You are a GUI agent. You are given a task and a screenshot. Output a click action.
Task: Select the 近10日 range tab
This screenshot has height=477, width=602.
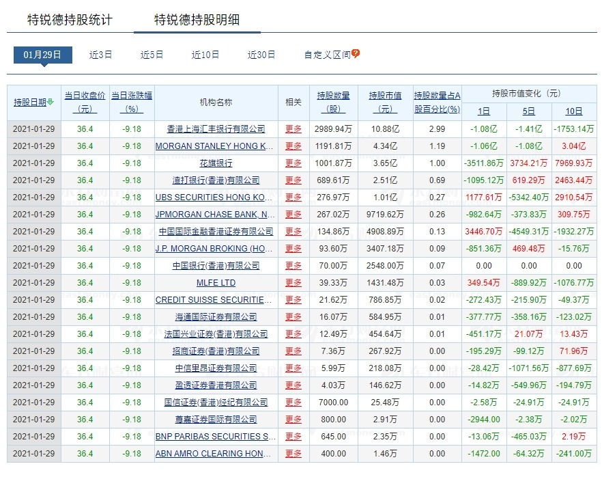coord(205,55)
